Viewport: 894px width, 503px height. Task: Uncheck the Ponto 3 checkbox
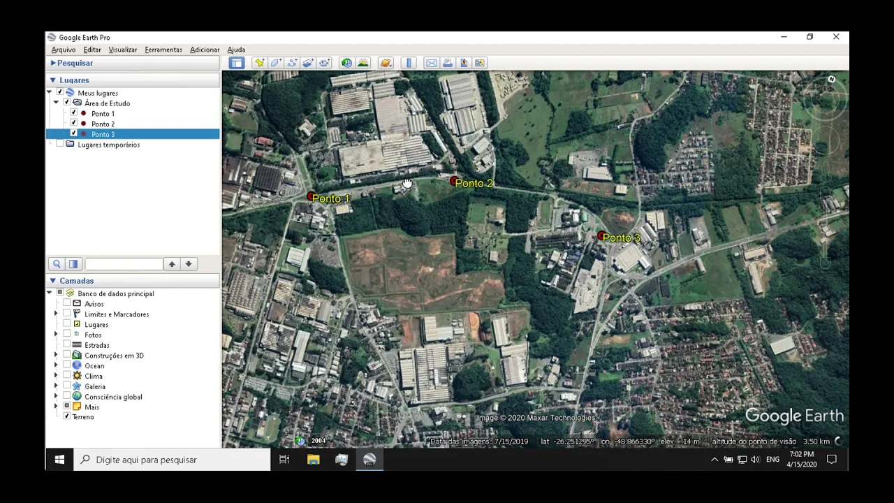click(x=74, y=134)
